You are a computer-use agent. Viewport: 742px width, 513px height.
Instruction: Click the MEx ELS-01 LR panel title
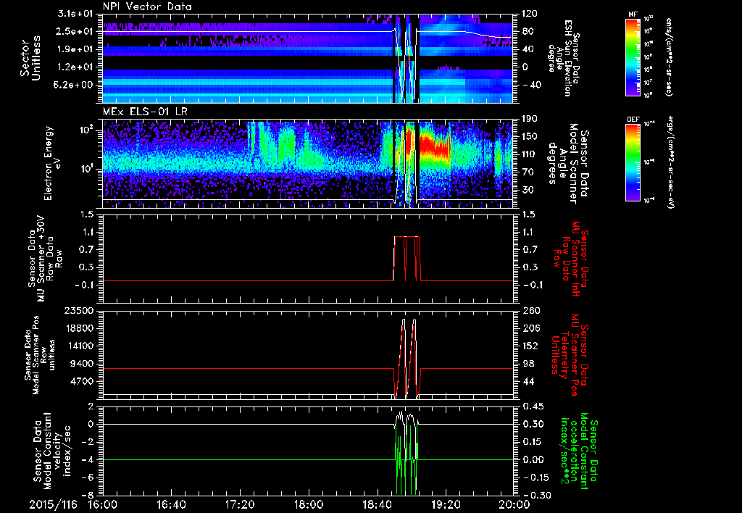pos(146,112)
